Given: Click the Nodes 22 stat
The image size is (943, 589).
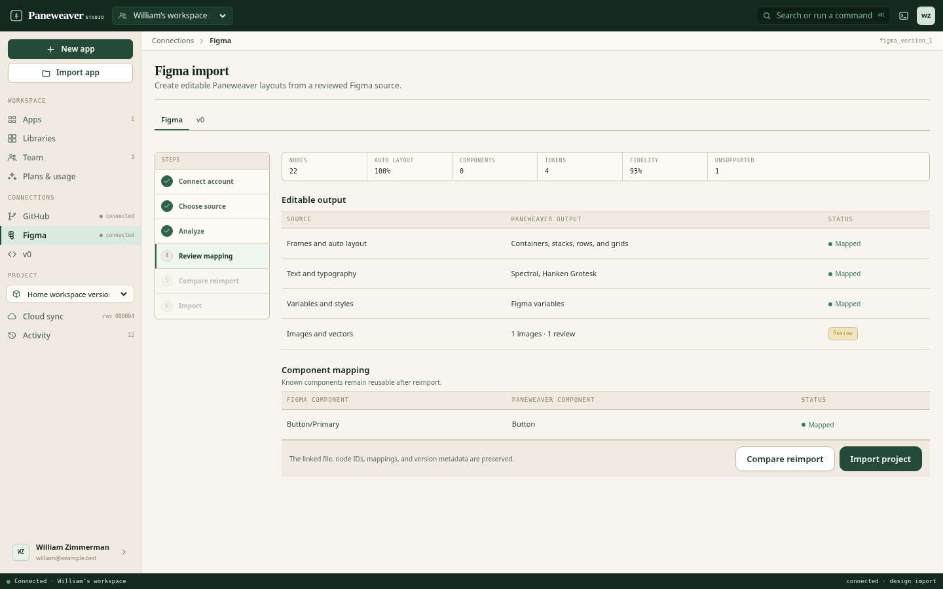Looking at the screenshot, I should pos(324,166).
